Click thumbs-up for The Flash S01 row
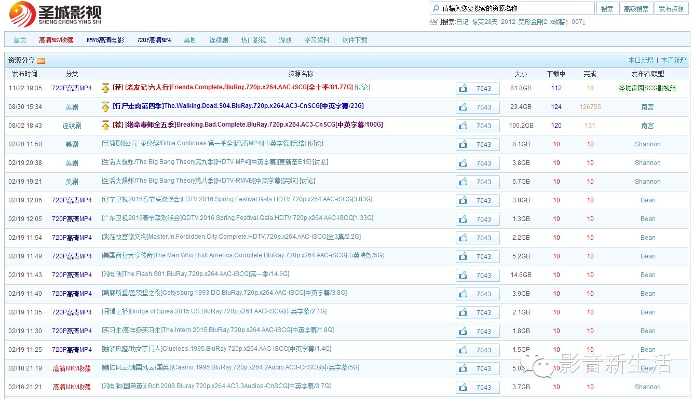This screenshot has width=693, height=399. coord(463,275)
